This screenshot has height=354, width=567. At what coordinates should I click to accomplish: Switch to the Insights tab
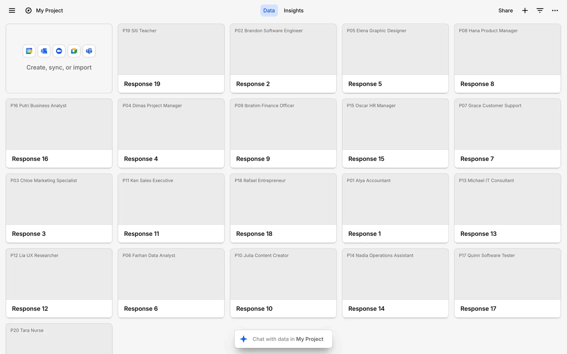(x=294, y=11)
